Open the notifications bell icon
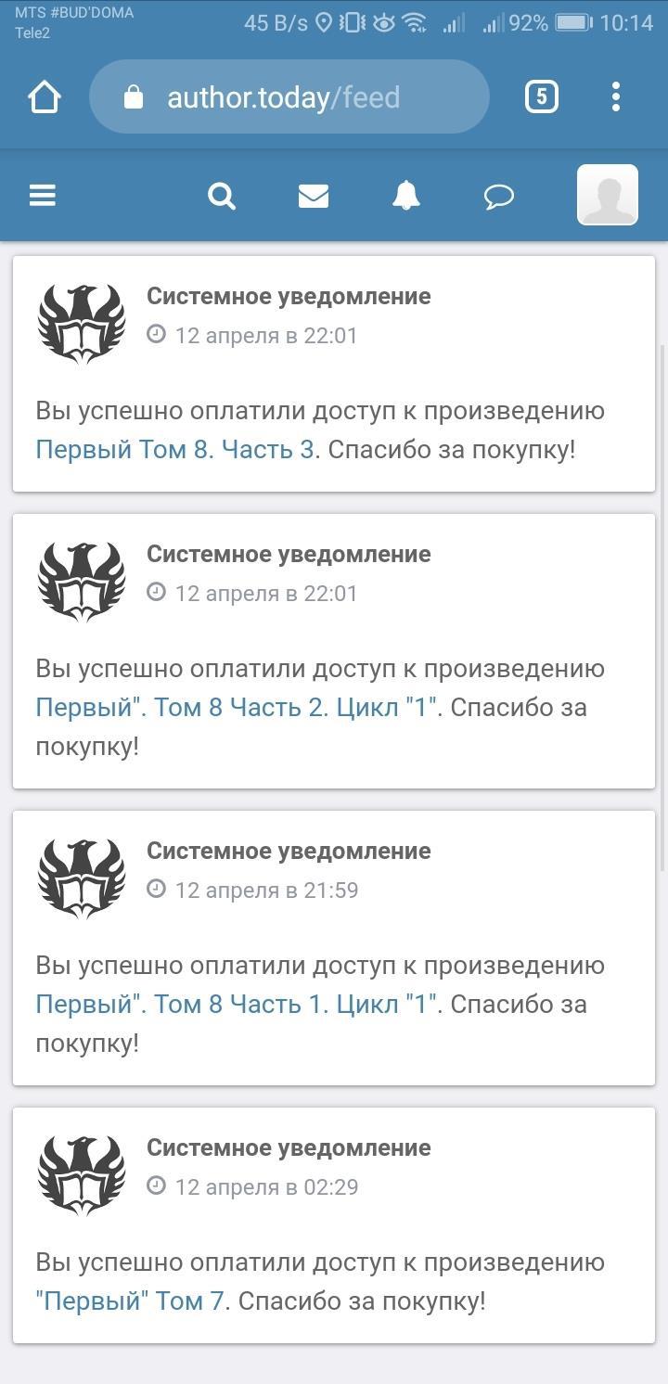 (406, 196)
